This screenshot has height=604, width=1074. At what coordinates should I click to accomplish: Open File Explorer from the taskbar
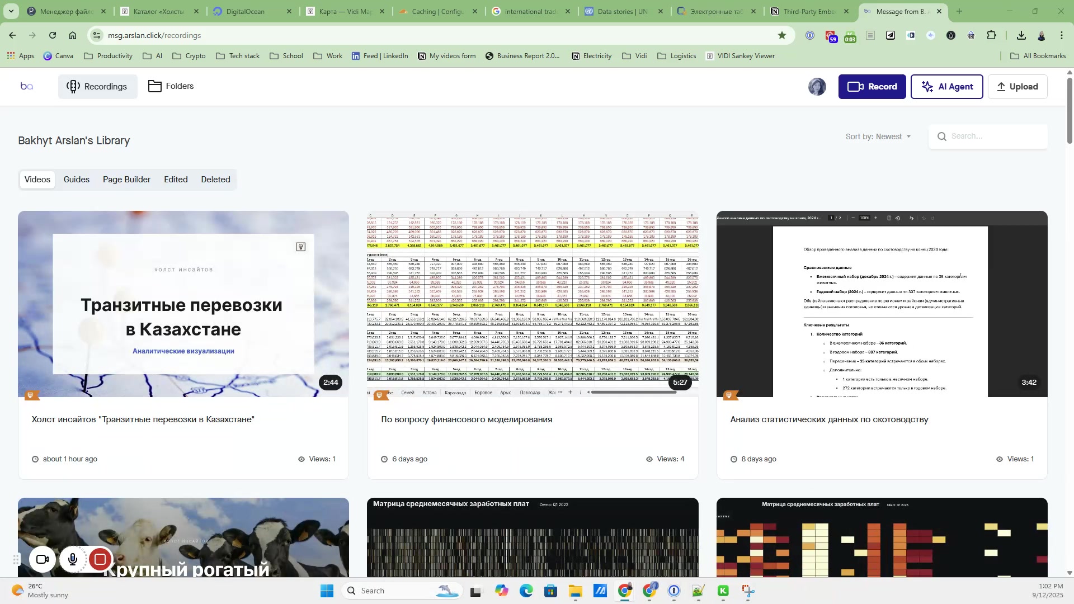coord(575,591)
